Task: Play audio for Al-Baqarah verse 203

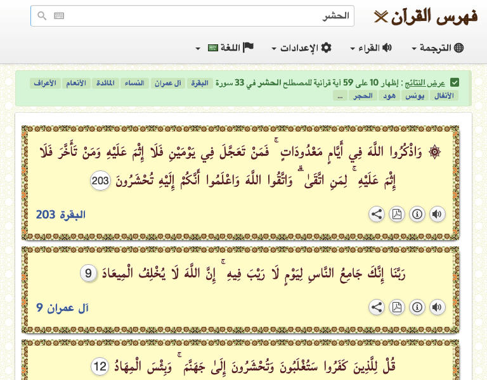Action: click(x=438, y=214)
